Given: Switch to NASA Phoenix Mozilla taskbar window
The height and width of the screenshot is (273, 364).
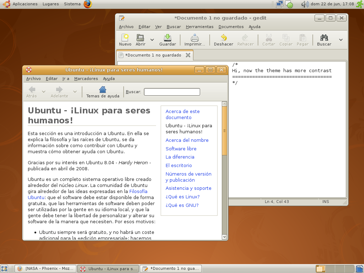Looking at the screenshot, I should [x=46, y=269].
